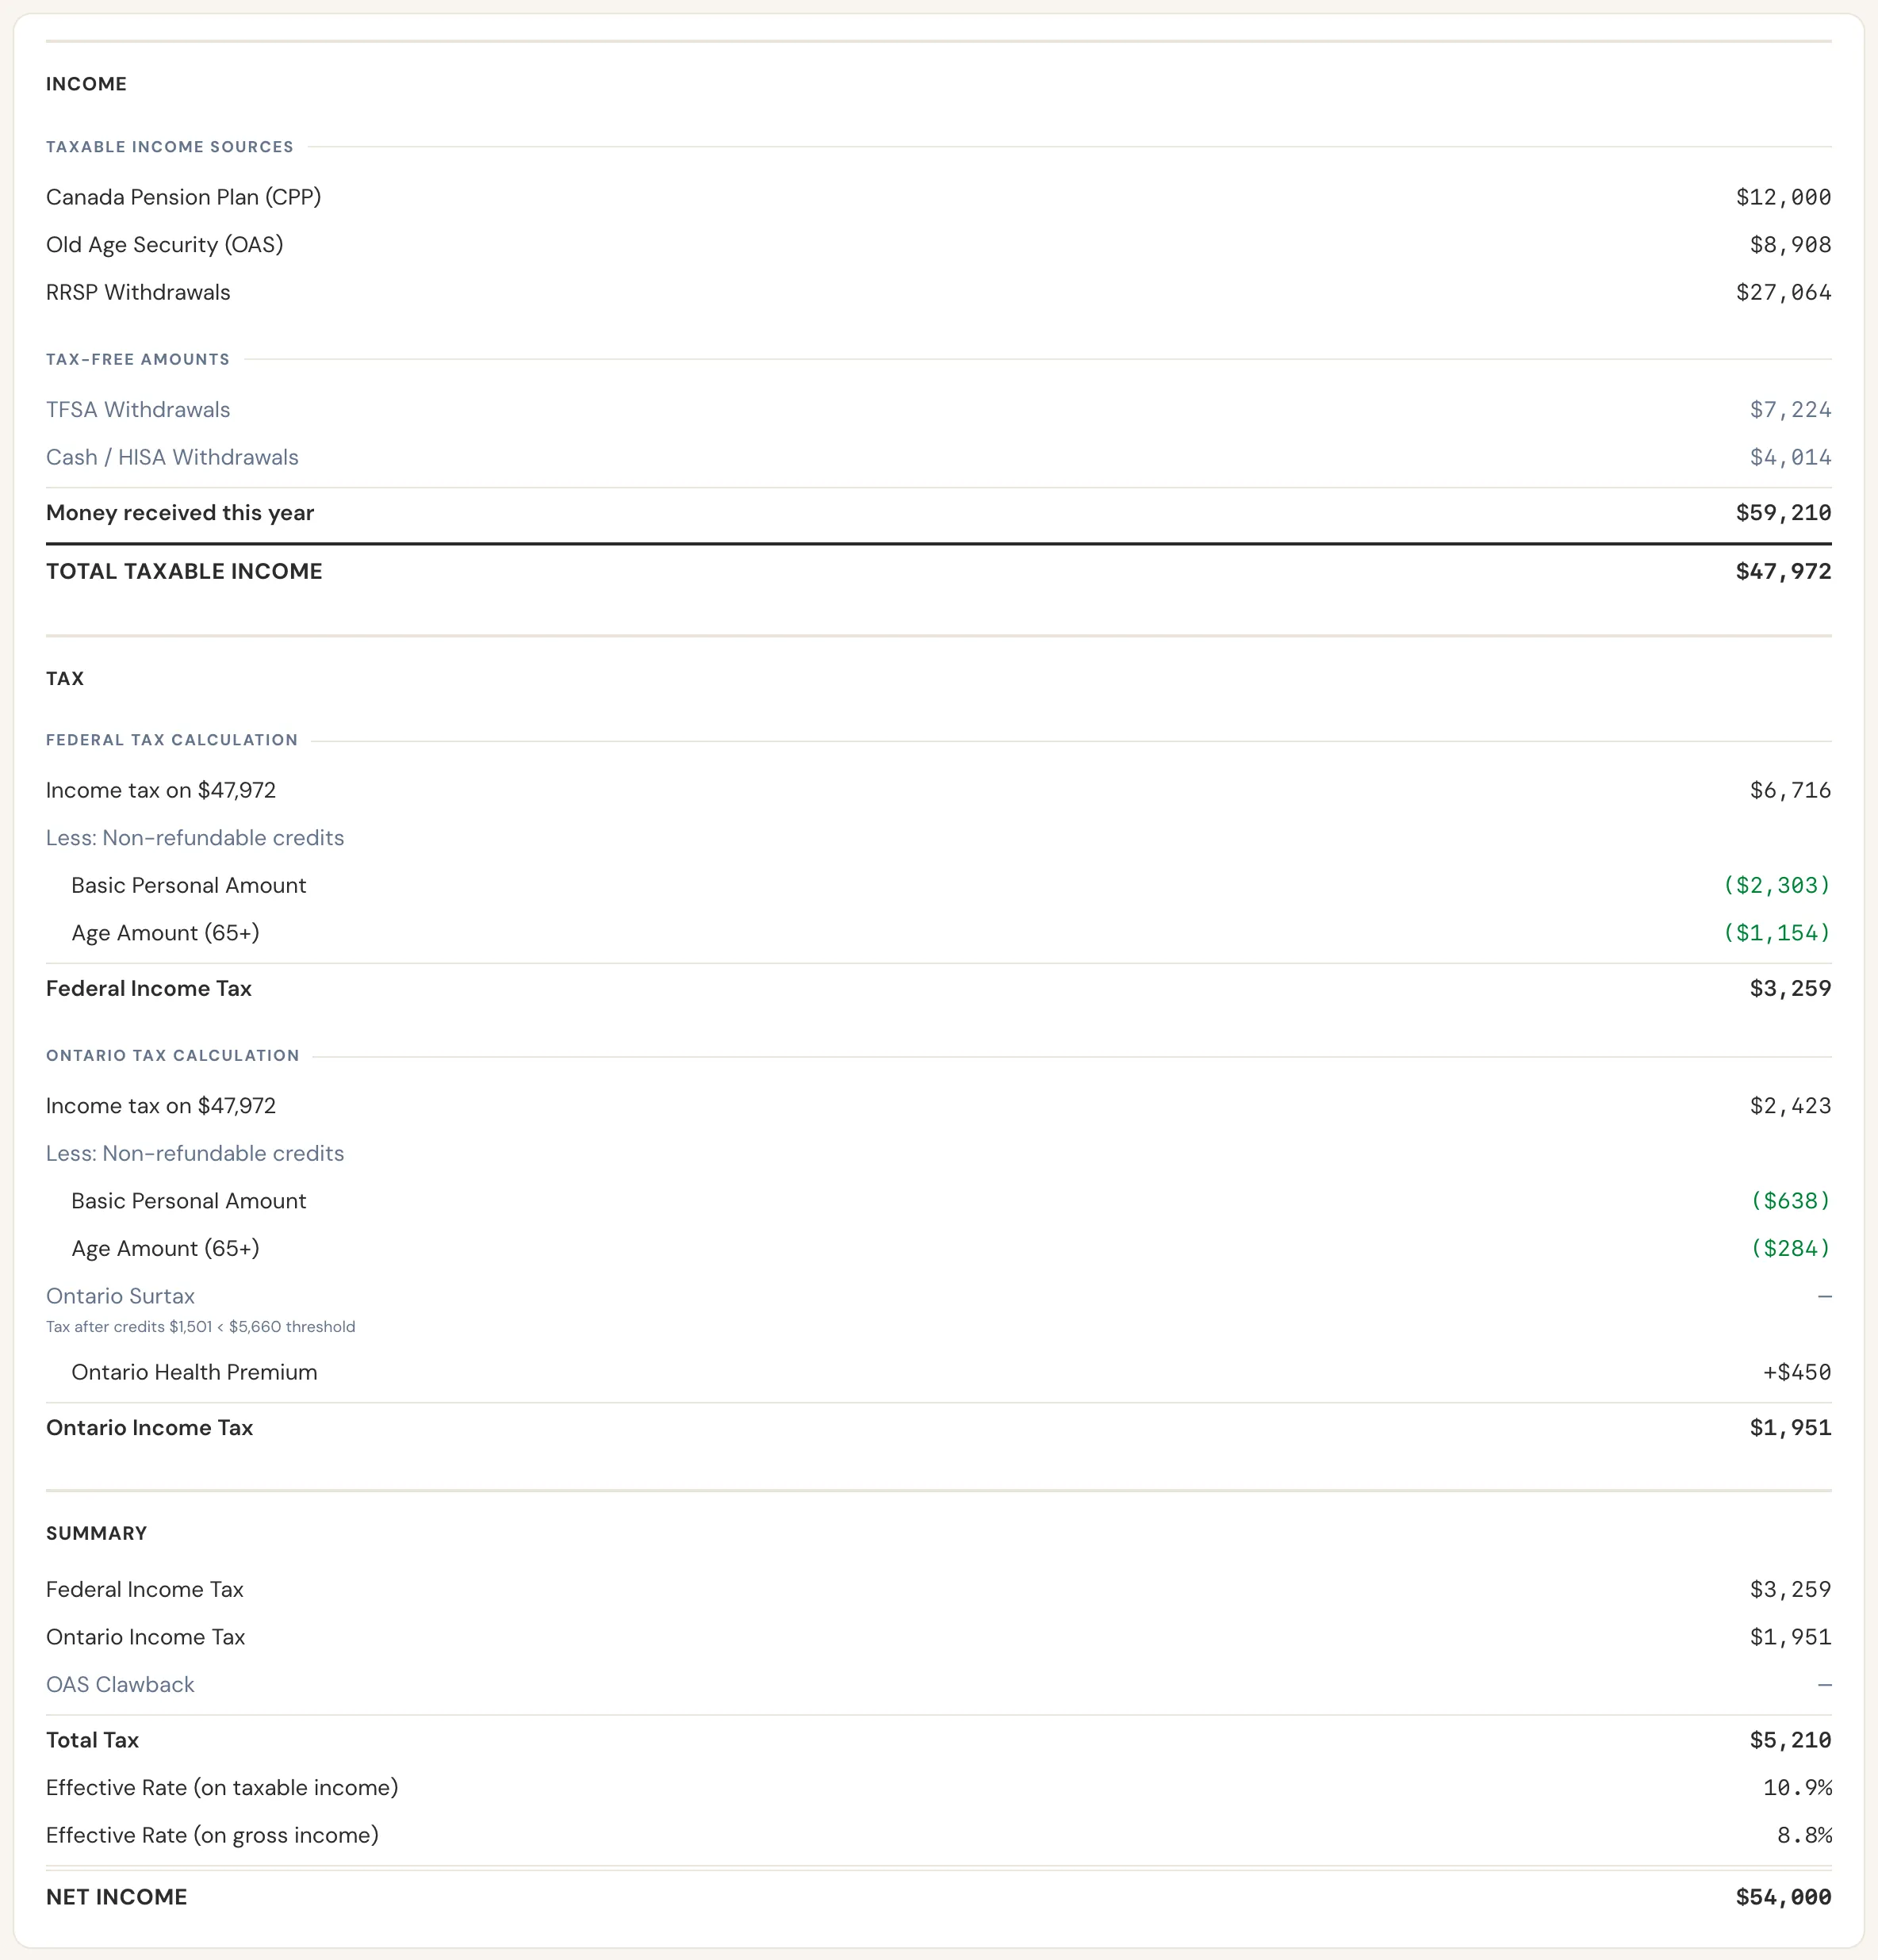Select the ($284) Ontario age amount credit
Image resolution: width=1878 pixels, height=1960 pixels.
point(1791,1248)
